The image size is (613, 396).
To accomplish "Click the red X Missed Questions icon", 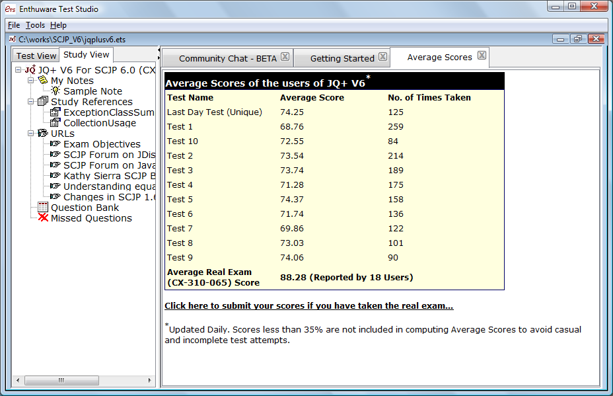I will pos(43,218).
